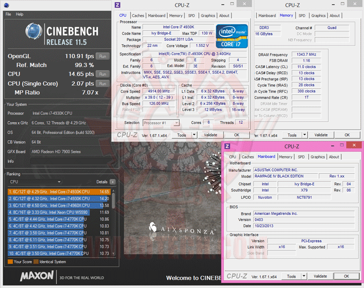Select ranking row 5 i7-4770K 10.86

(x=59, y=219)
